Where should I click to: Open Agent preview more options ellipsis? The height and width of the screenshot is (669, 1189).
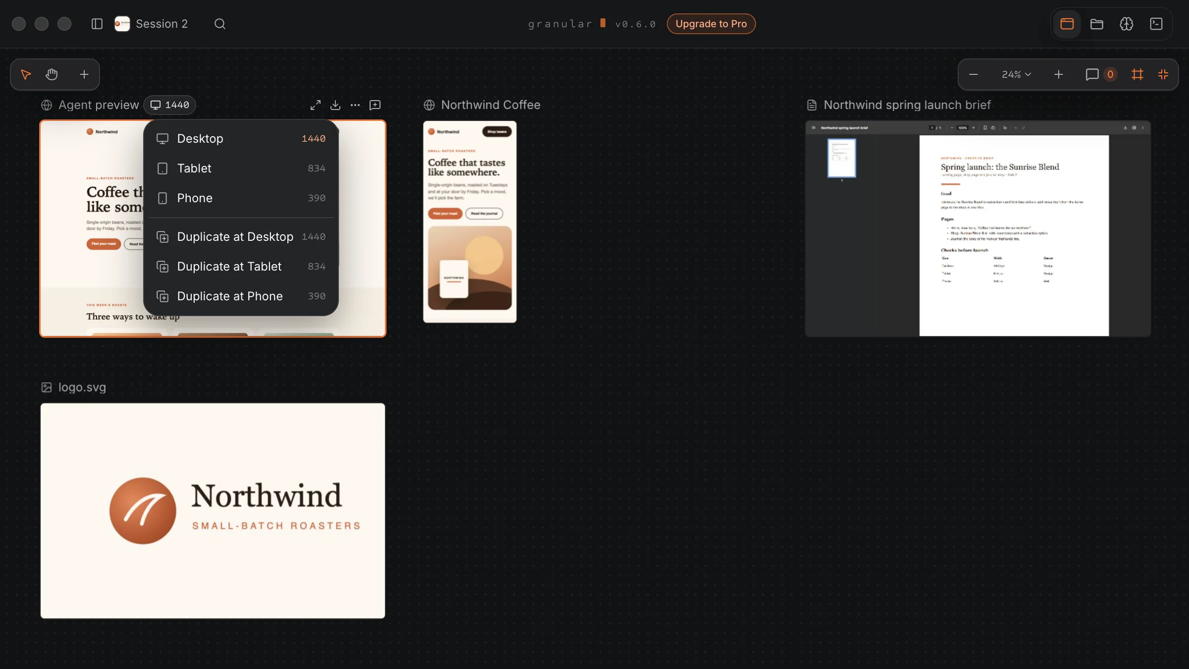tap(355, 105)
